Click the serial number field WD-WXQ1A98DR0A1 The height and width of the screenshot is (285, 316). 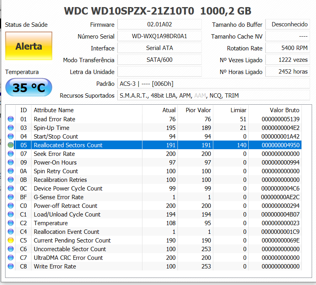[159, 36]
